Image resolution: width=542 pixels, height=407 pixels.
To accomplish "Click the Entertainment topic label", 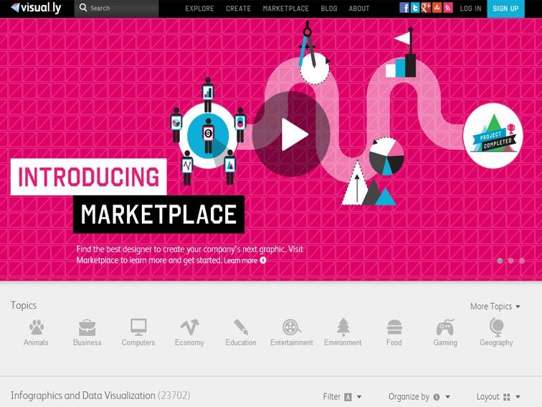I will [x=291, y=342].
